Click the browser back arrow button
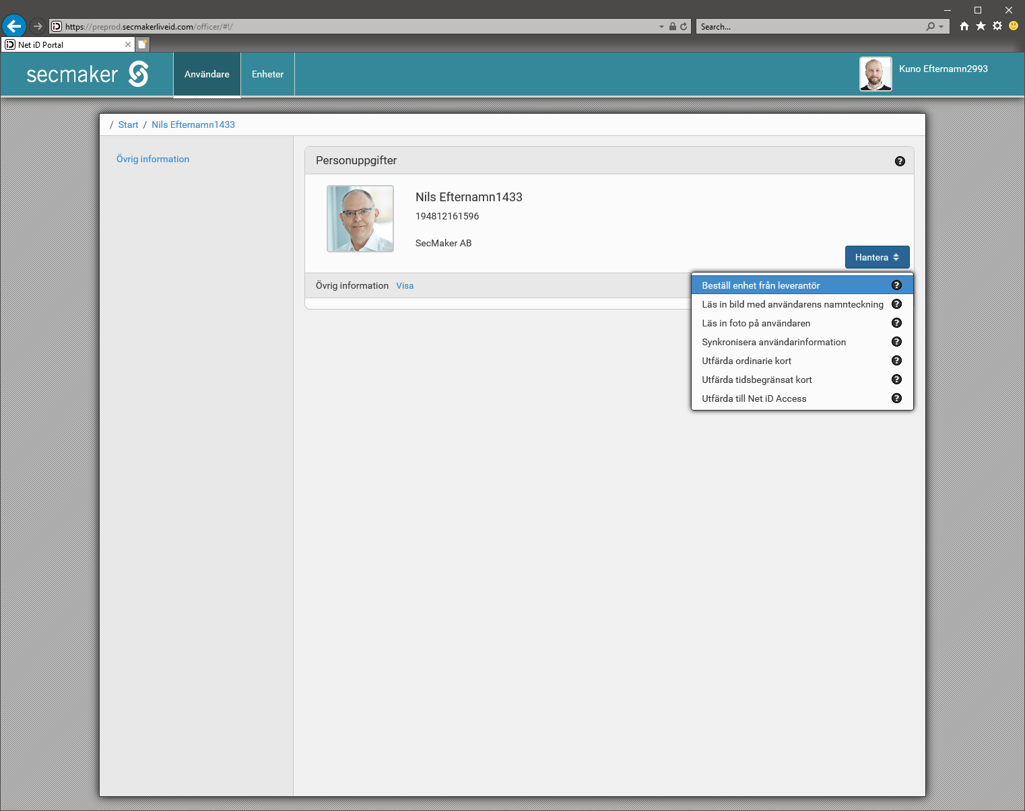The height and width of the screenshot is (811, 1025). 14,26
